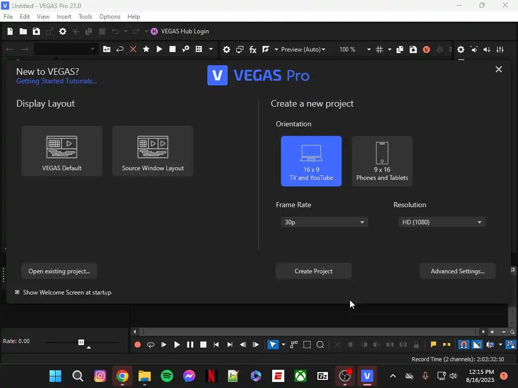Image resolution: width=518 pixels, height=388 pixels.
Task: Open Advanced Settings dialog
Action: (457, 271)
